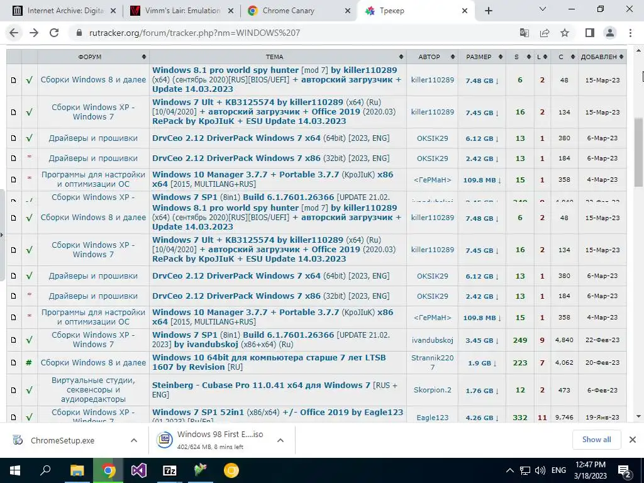The width and height of the screenshot is (644, 483).
Task: Close the Chrome Canary tab
Action: [x=347, y=11]
